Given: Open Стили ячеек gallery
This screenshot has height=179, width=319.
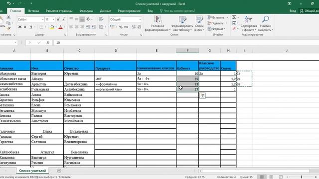Looking at the screenshot, I should point(199,23).
